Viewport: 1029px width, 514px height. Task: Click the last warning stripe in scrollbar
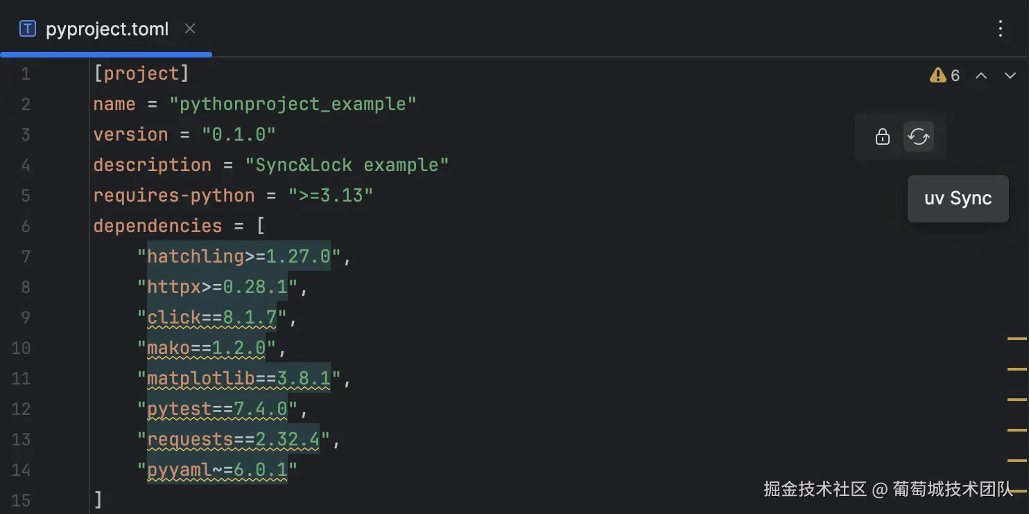coord(1017,490)
